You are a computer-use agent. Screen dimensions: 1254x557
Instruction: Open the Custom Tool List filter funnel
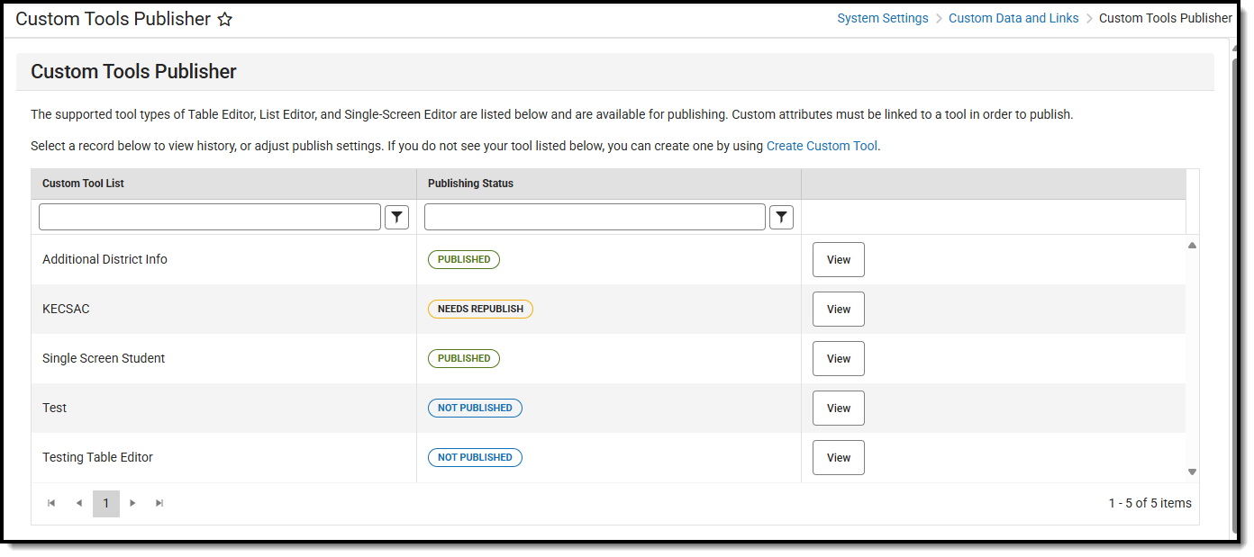click(x=396, y=216)
